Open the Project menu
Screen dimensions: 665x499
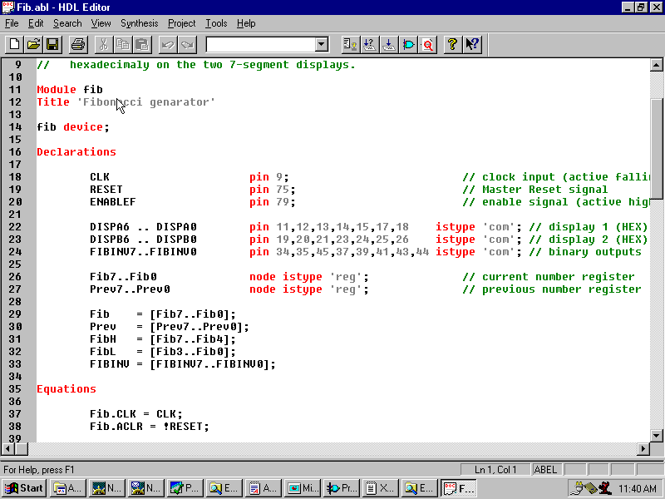(x=182, y=23)
